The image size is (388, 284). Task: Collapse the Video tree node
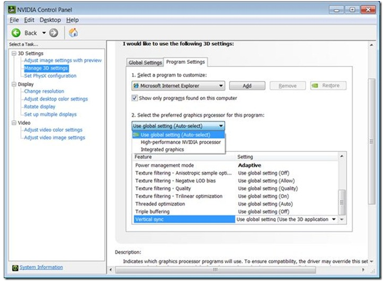[x=14, y=123]
